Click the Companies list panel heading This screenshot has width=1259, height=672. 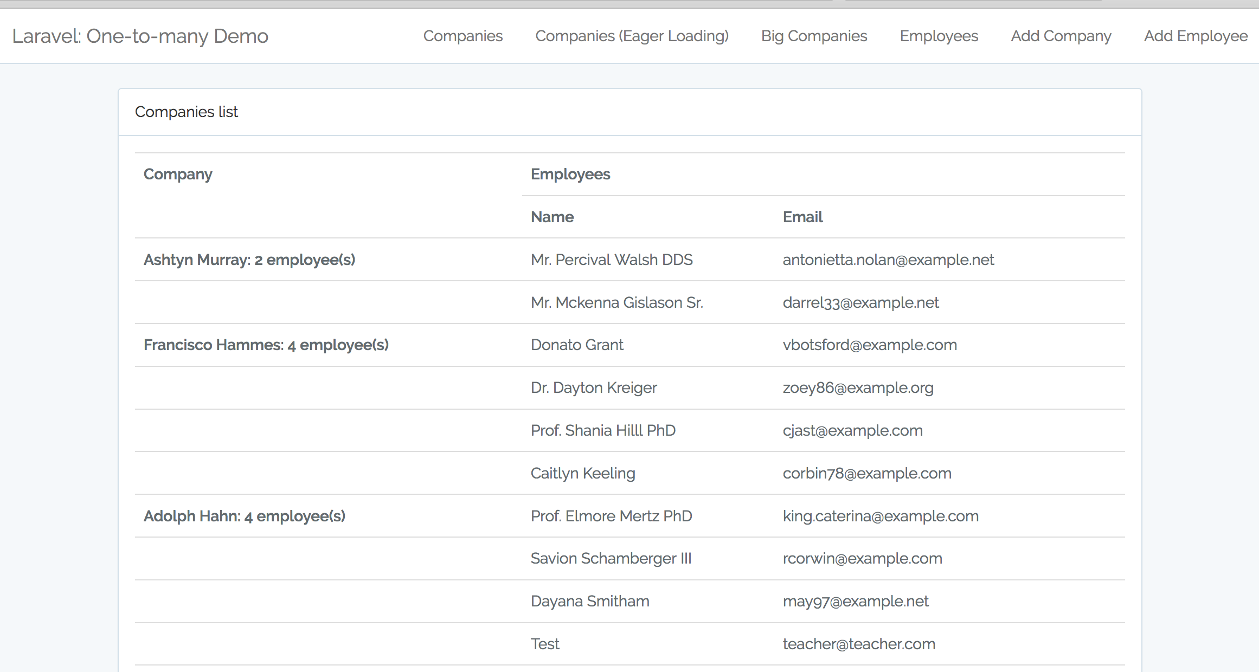click(x=186, y=112)
